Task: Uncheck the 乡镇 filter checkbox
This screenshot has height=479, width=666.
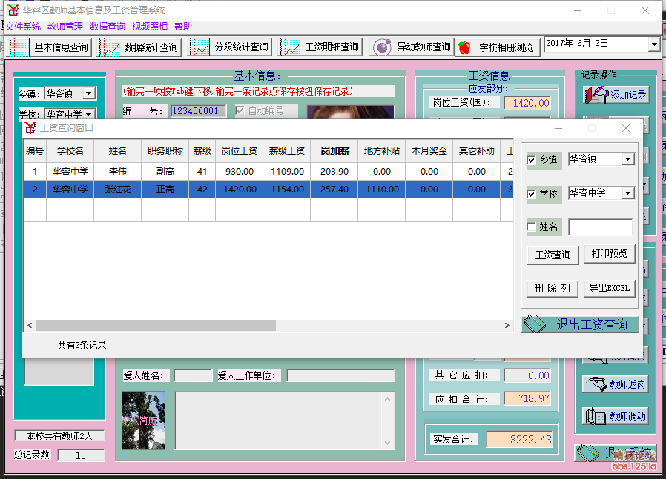Action: pos(531,161)
